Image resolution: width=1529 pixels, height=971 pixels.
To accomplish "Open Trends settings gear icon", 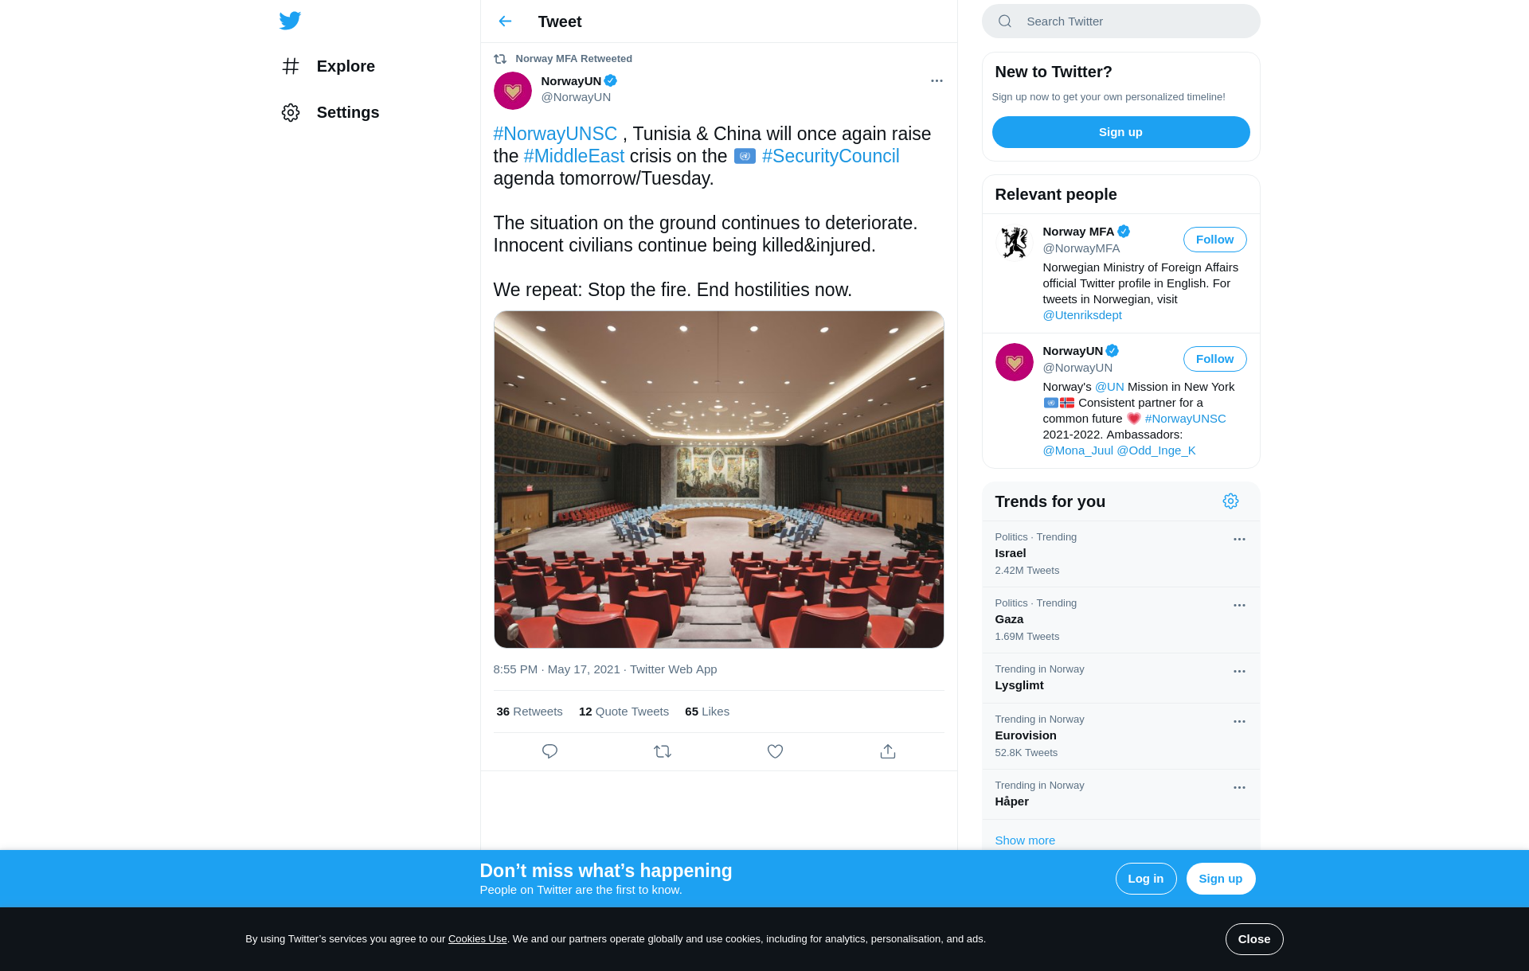I will point(1230,501).
